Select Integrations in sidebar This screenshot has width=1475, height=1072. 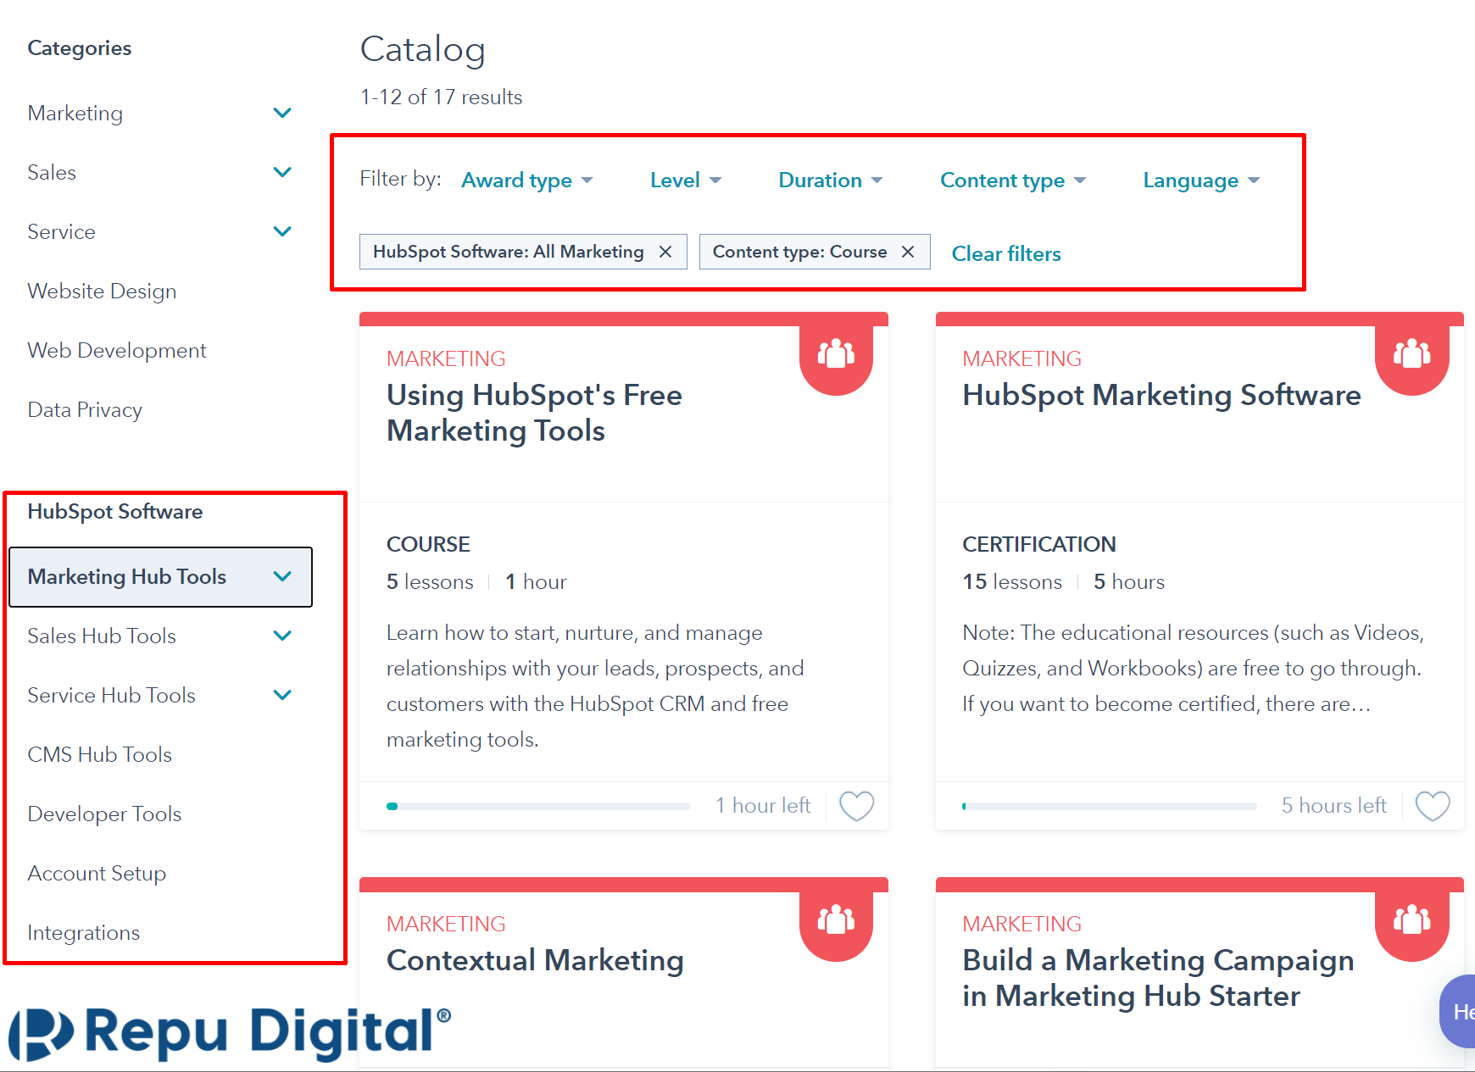point(83,933)
